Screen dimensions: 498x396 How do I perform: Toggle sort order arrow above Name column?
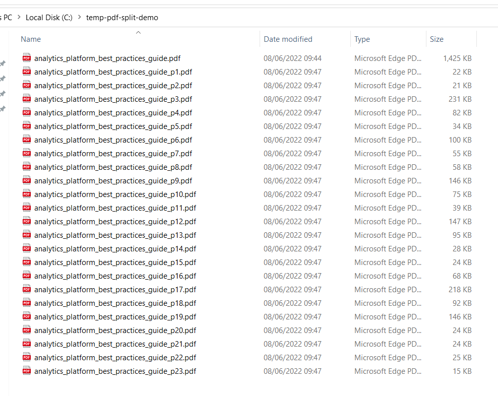coord(138,32)
